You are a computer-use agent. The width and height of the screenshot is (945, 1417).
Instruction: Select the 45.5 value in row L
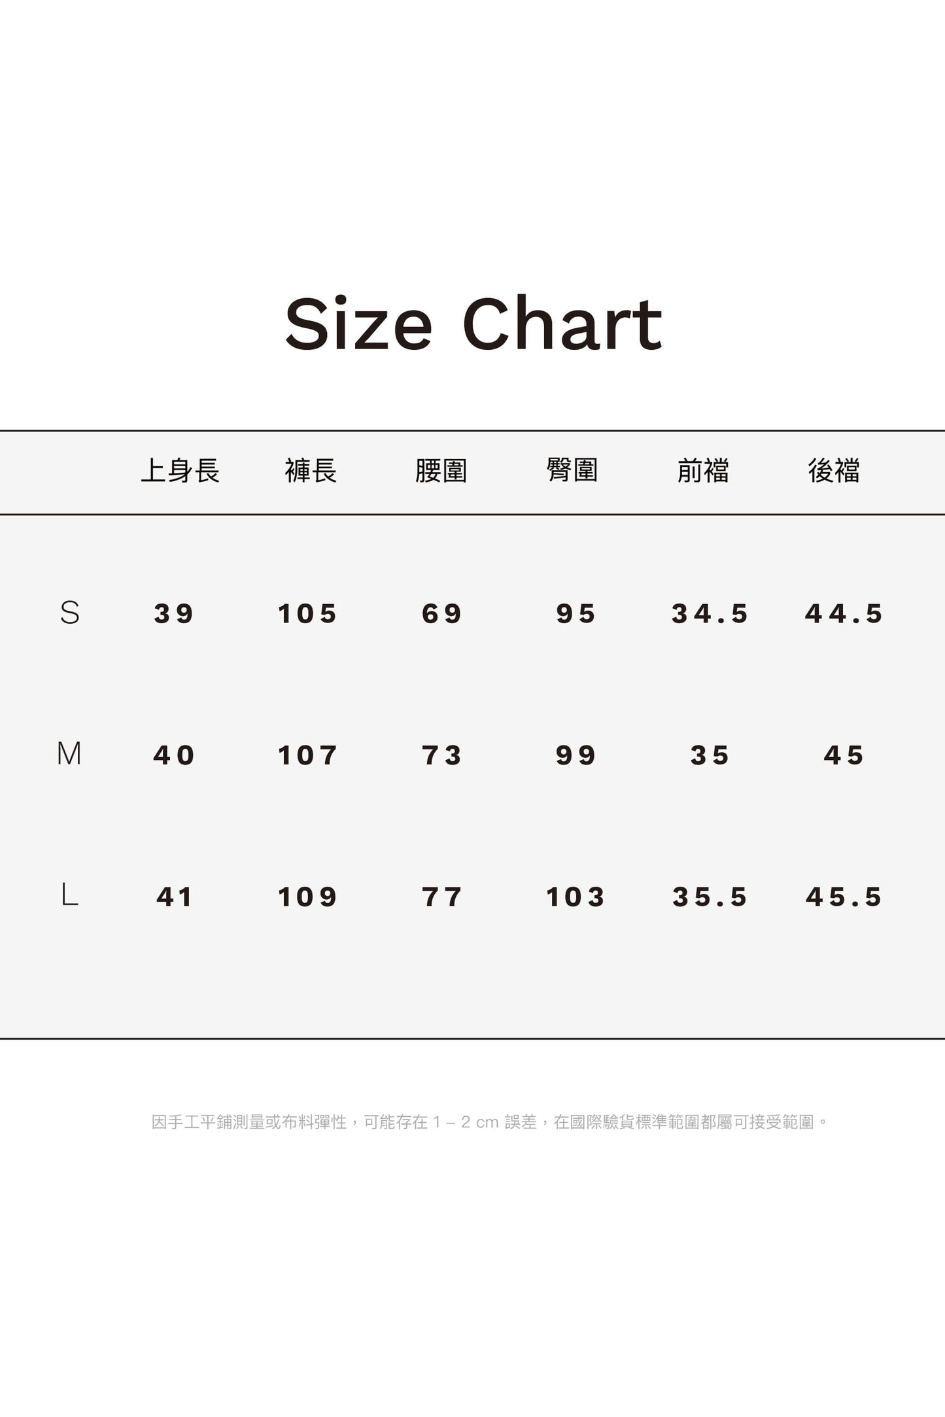coord(844,897)
